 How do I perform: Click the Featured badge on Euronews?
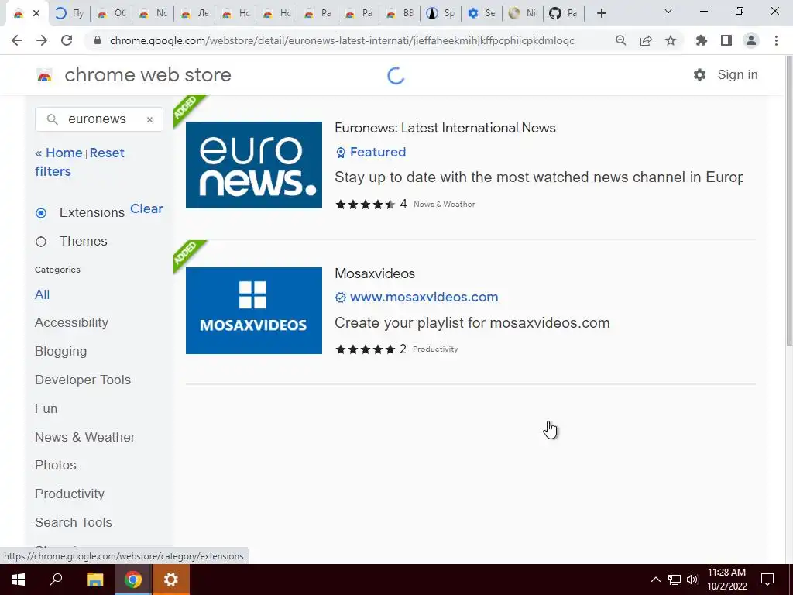[x=371, y=152]
